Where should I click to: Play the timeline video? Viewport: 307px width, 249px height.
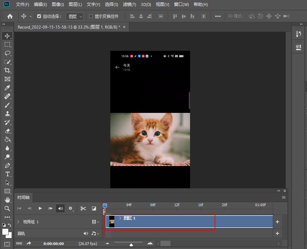click(40, 208)
